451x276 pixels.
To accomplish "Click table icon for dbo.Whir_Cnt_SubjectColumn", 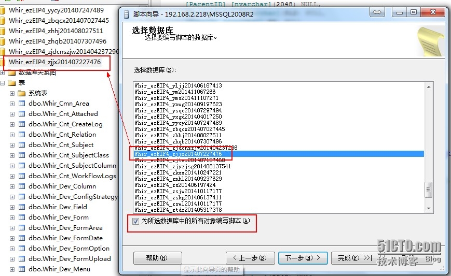I will tap(22, 166).
